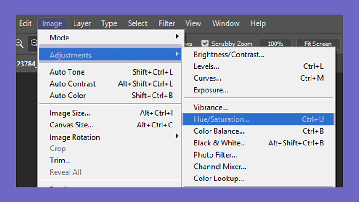Select the zoom out magnifier icon
The height and width of the screenshot is (202, 359).
click(x=34, y=43)
